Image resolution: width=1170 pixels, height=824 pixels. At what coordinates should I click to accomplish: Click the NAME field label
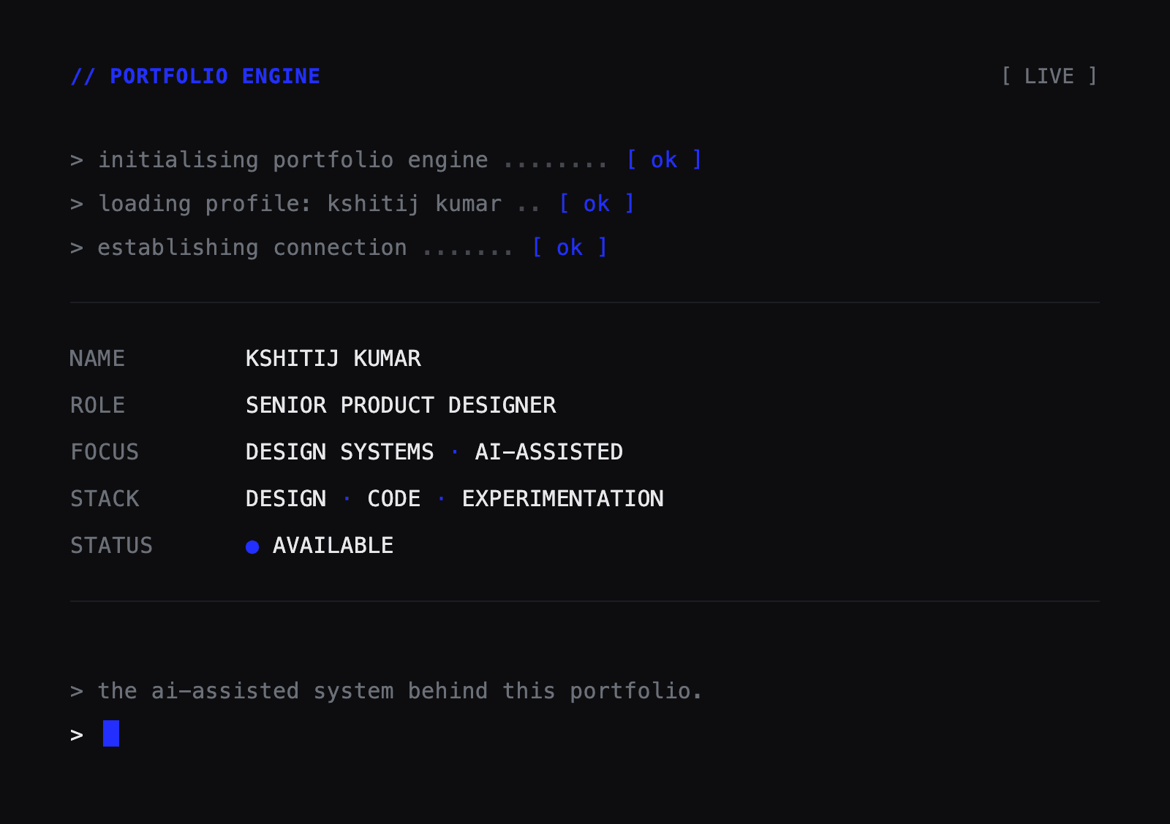click(97, 359)
